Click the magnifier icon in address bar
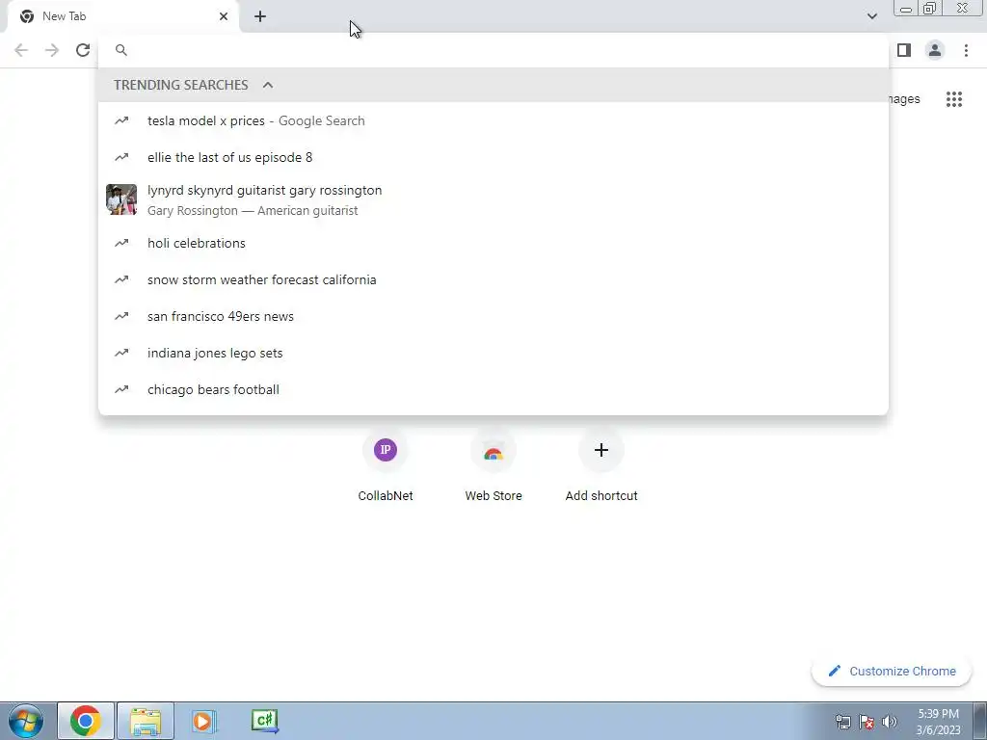The height and width of the screenshot is (740, 987). [121, 50]
